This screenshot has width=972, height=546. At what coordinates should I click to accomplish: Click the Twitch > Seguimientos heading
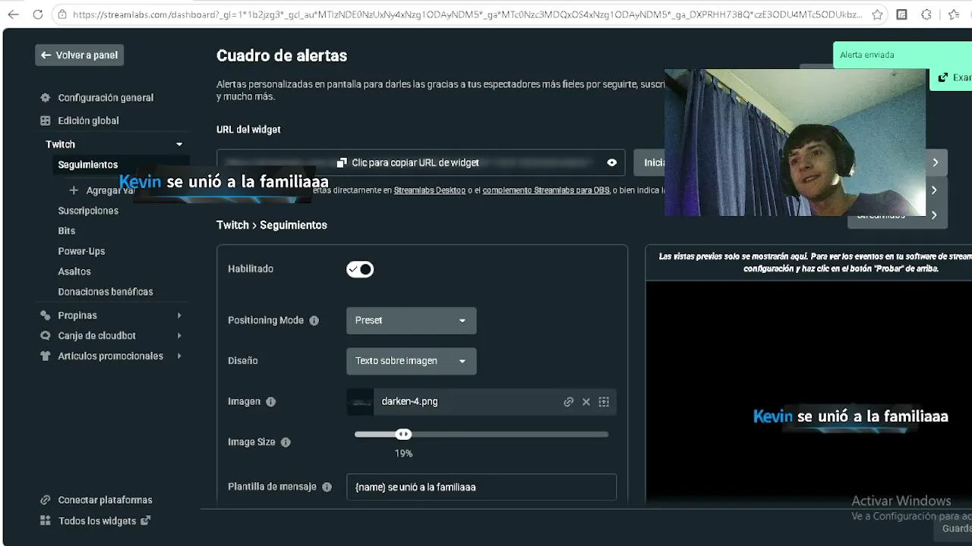(x=272, y=225)
